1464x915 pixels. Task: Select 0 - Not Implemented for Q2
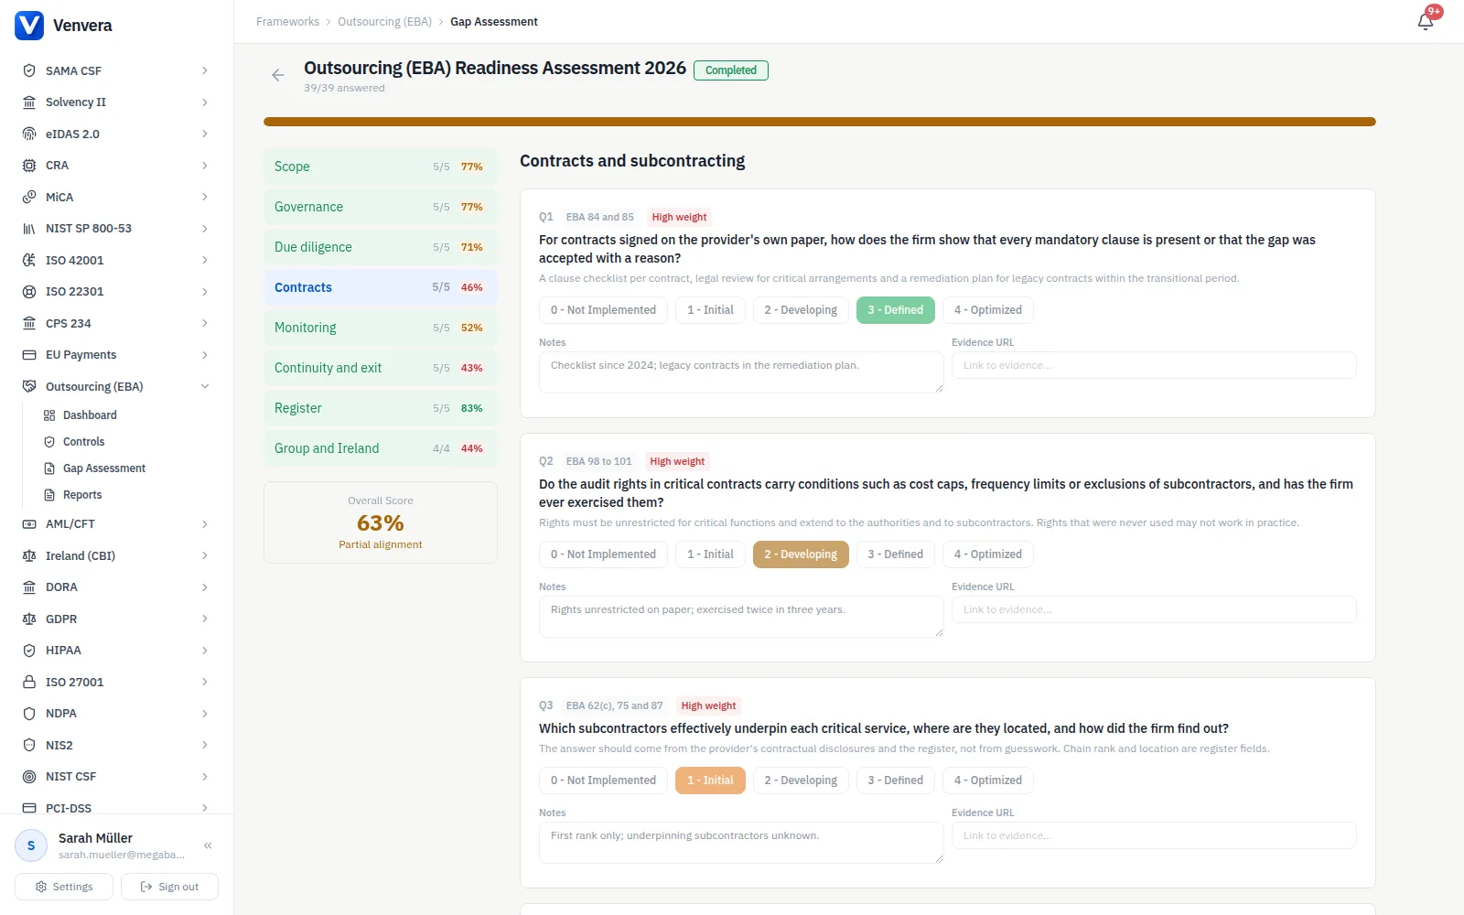[603, 554]
